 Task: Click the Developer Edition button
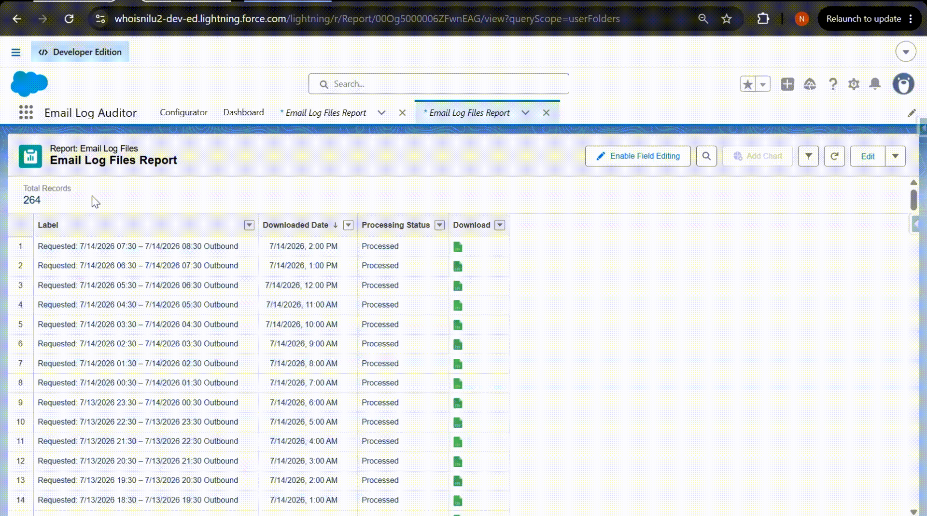pos(80,52)
